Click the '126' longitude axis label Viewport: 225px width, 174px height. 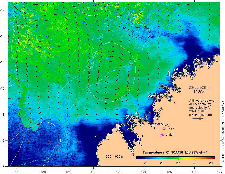pyautogui.click(x=194, y=172)
